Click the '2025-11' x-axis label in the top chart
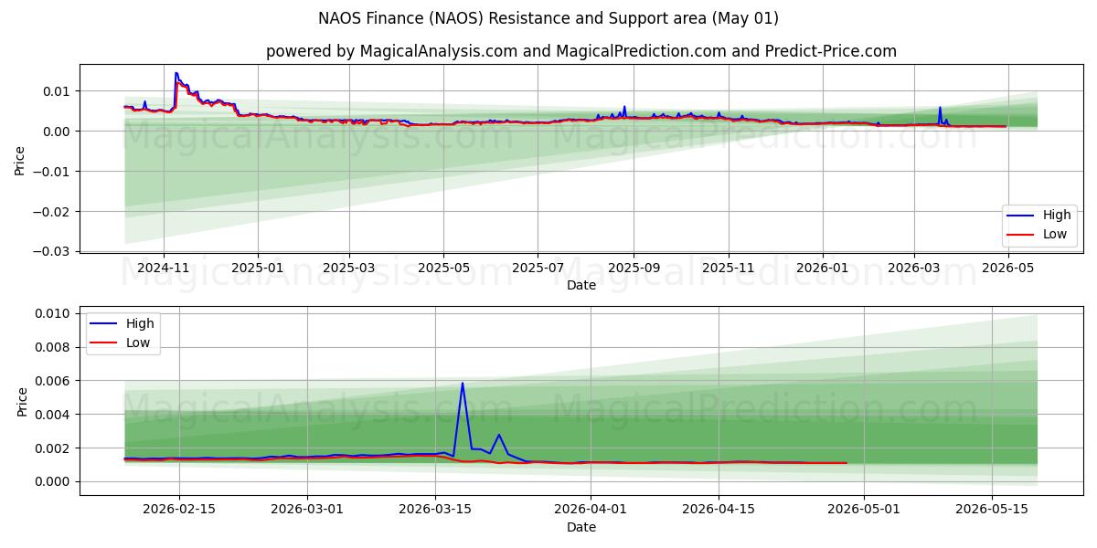Viewport: 1097px width, 548px height. tap(728, 268)
